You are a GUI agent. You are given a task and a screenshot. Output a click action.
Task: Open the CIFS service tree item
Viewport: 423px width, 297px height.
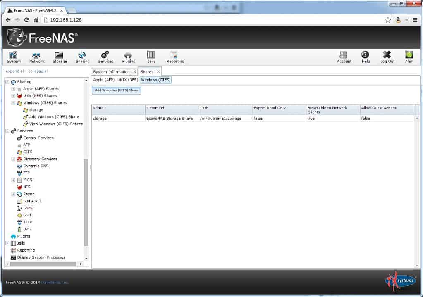[x=24, y=152]
